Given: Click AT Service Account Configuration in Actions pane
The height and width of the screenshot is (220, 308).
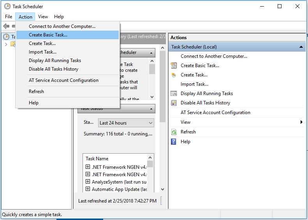Looking at the screenshot, I should tap(215, 113).
